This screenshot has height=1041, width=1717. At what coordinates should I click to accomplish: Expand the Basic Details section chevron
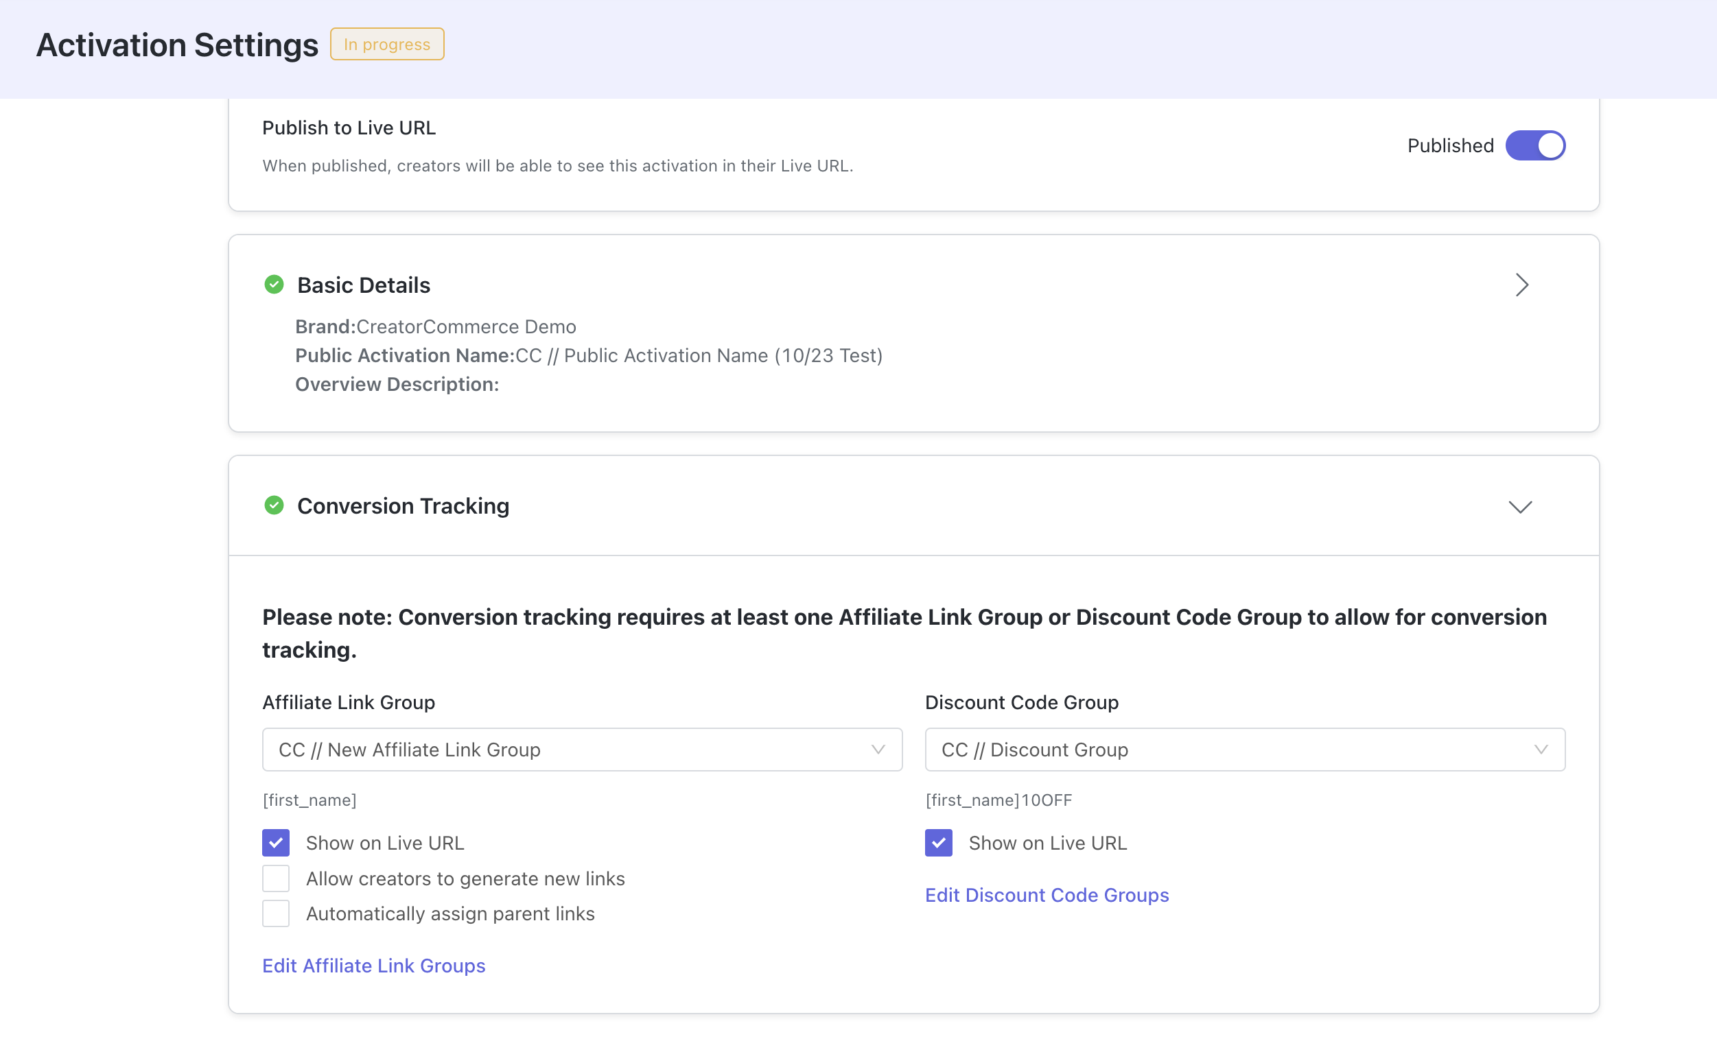1521,285
